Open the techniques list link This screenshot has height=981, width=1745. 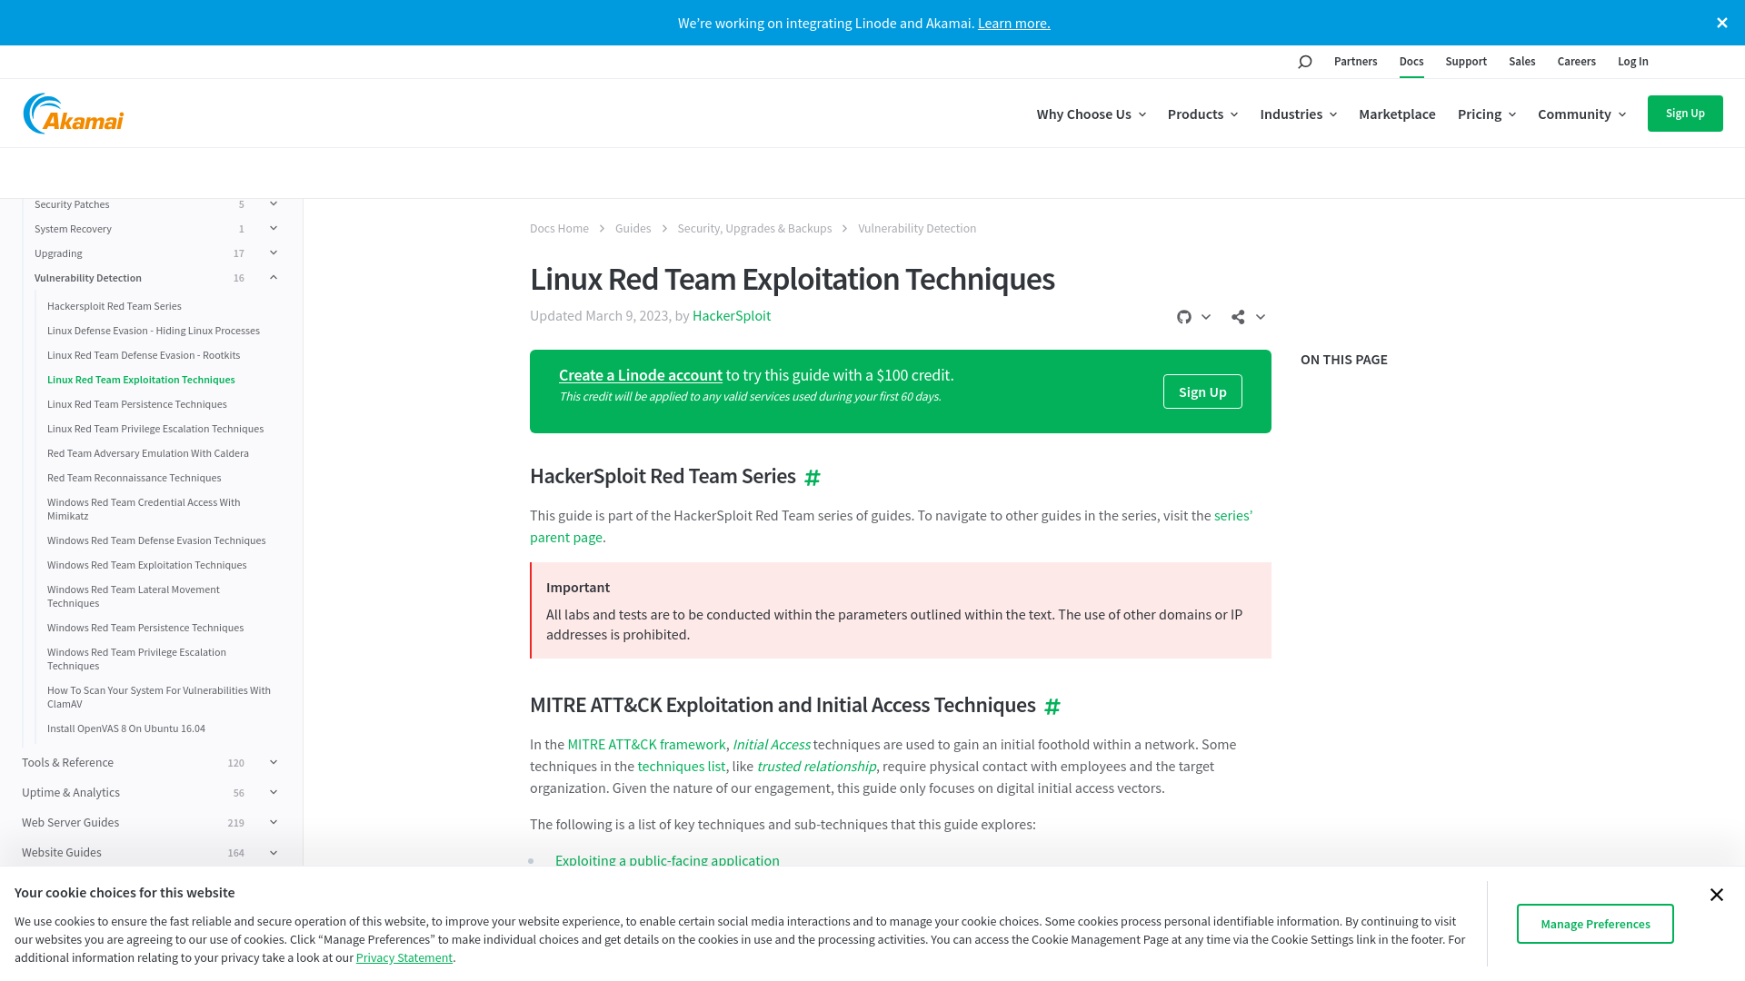(681, 767)
